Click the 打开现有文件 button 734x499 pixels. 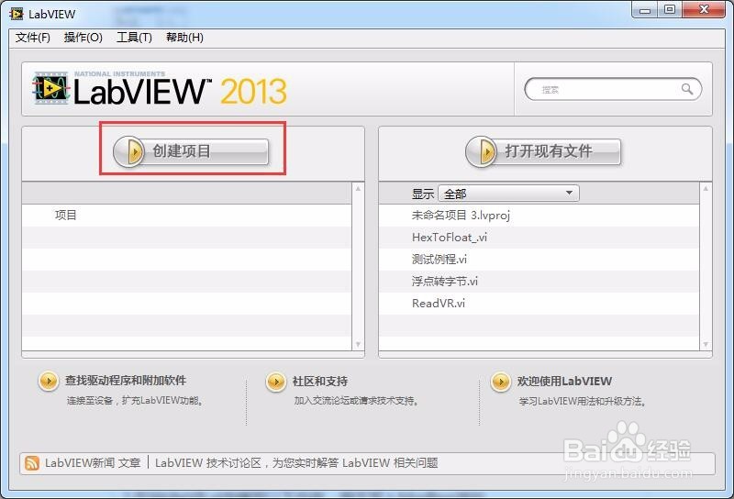click(543, 151)
